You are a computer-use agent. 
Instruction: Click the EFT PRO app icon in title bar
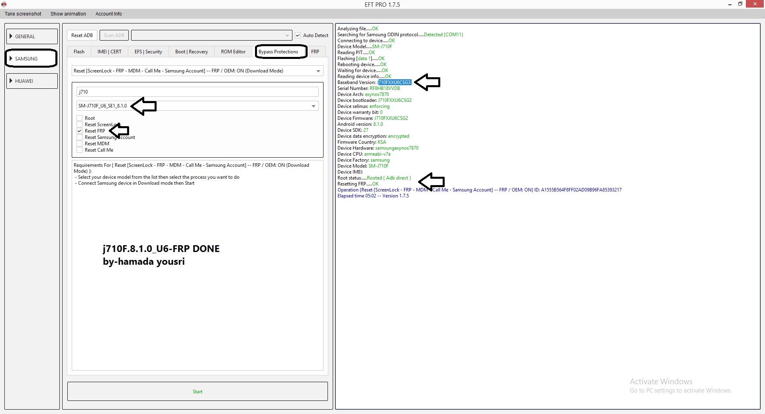(x=4, y=4)
